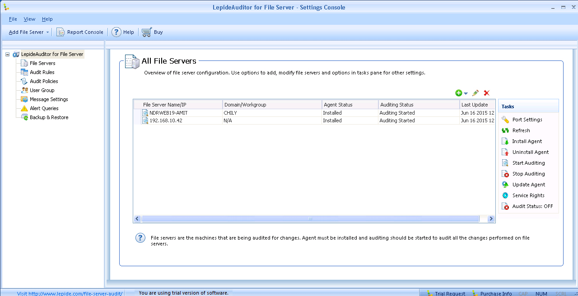Screen dimensions: 578x296
Task: Click the NDRWEB19-AMIT server row icon
Action: tap(145, 113)
